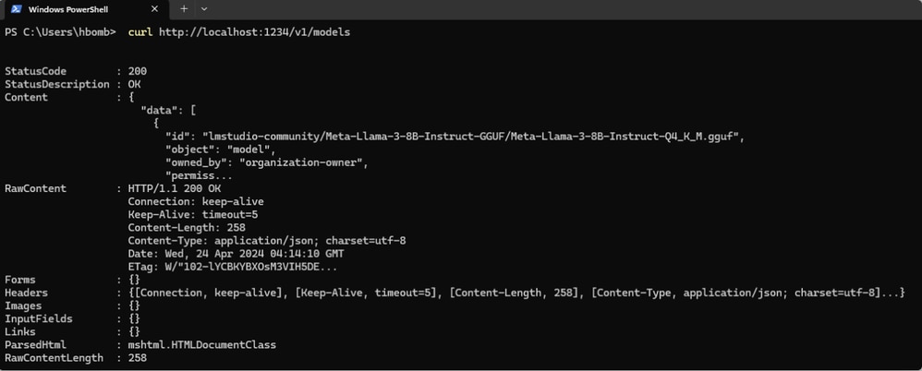Click the mshtml.HTMLDocumentClass ParsedHtml value
Viewport: 922px width, 371px height.
tap(201, 344)
